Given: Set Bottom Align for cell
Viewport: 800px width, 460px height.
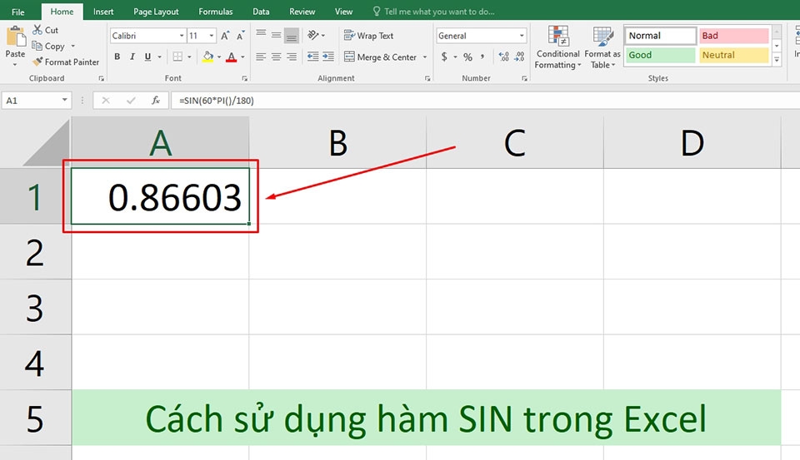Looking at the screenshot, I should tap(292, 35).
